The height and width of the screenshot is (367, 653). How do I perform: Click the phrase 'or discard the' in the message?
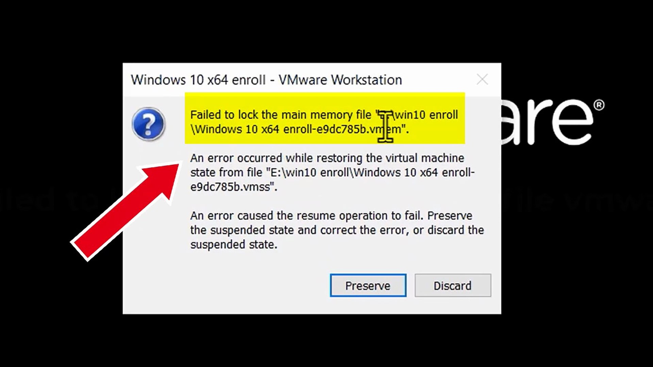[448, 230]
